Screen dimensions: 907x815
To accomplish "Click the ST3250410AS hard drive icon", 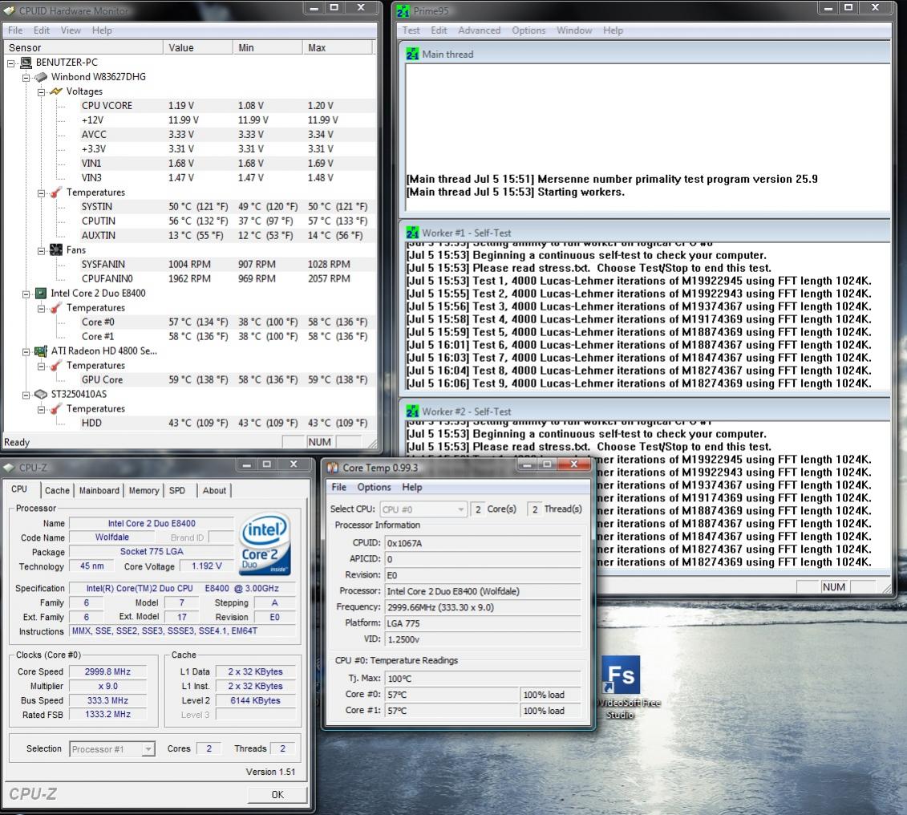I will tap(41, 395).
